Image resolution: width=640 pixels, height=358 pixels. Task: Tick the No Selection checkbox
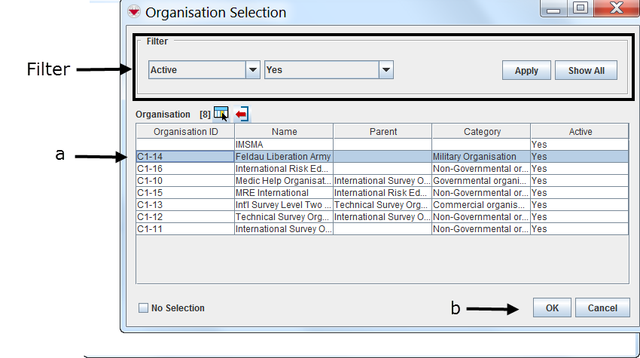pos(143,308)
